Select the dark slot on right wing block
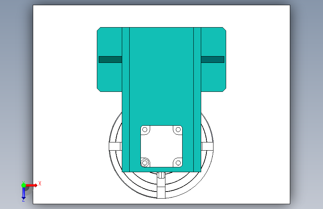Screen dimensions: 323x209 (213, 60)
